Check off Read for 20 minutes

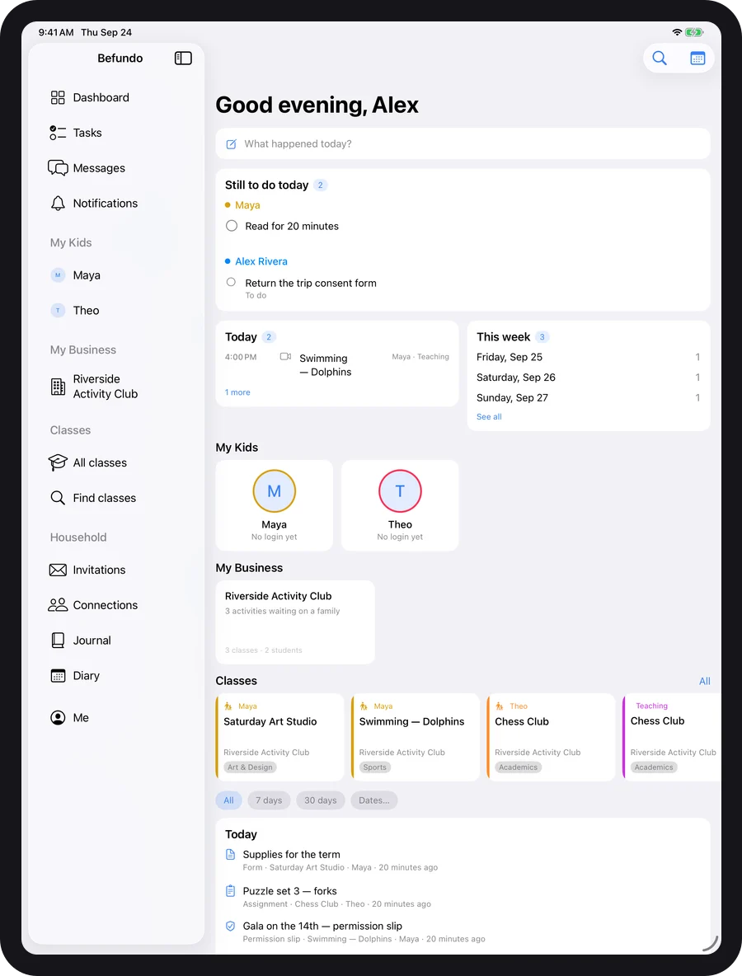(232, 226)
